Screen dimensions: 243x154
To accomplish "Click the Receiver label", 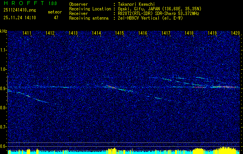I will click(78, 13).
